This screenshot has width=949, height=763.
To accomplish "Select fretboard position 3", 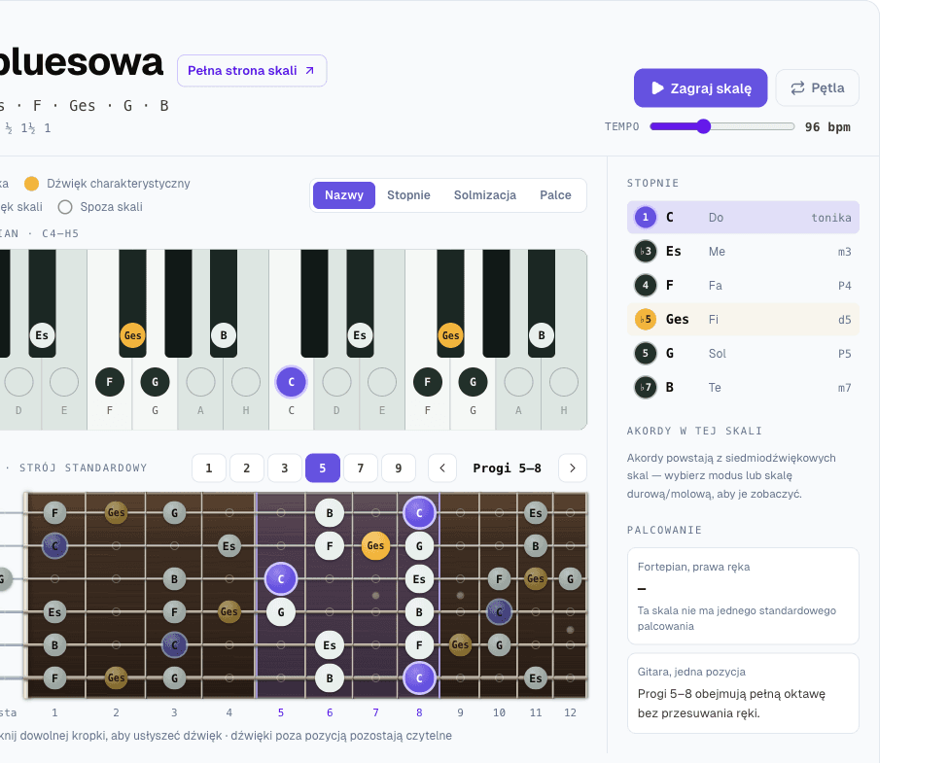I will click(285, 468).
